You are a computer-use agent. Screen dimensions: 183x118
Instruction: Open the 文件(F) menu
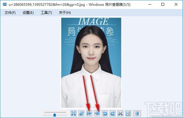(10, 13)
